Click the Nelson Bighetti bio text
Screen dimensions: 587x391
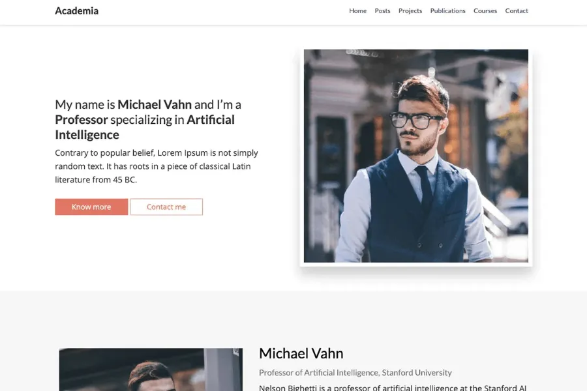[393, 388]
